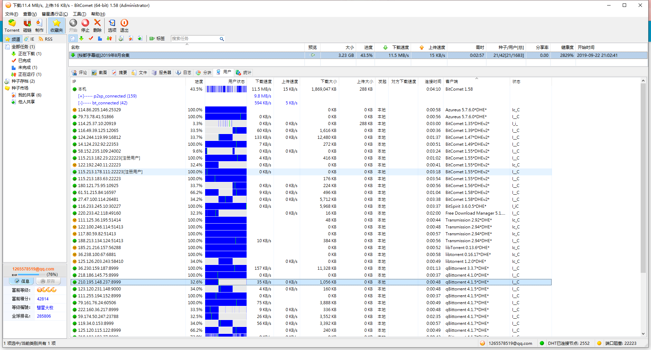The height and width of the screenshot is (350, 651).
Task: Open 选项 options from the toolbar
Action: click(x=112, y=23)
